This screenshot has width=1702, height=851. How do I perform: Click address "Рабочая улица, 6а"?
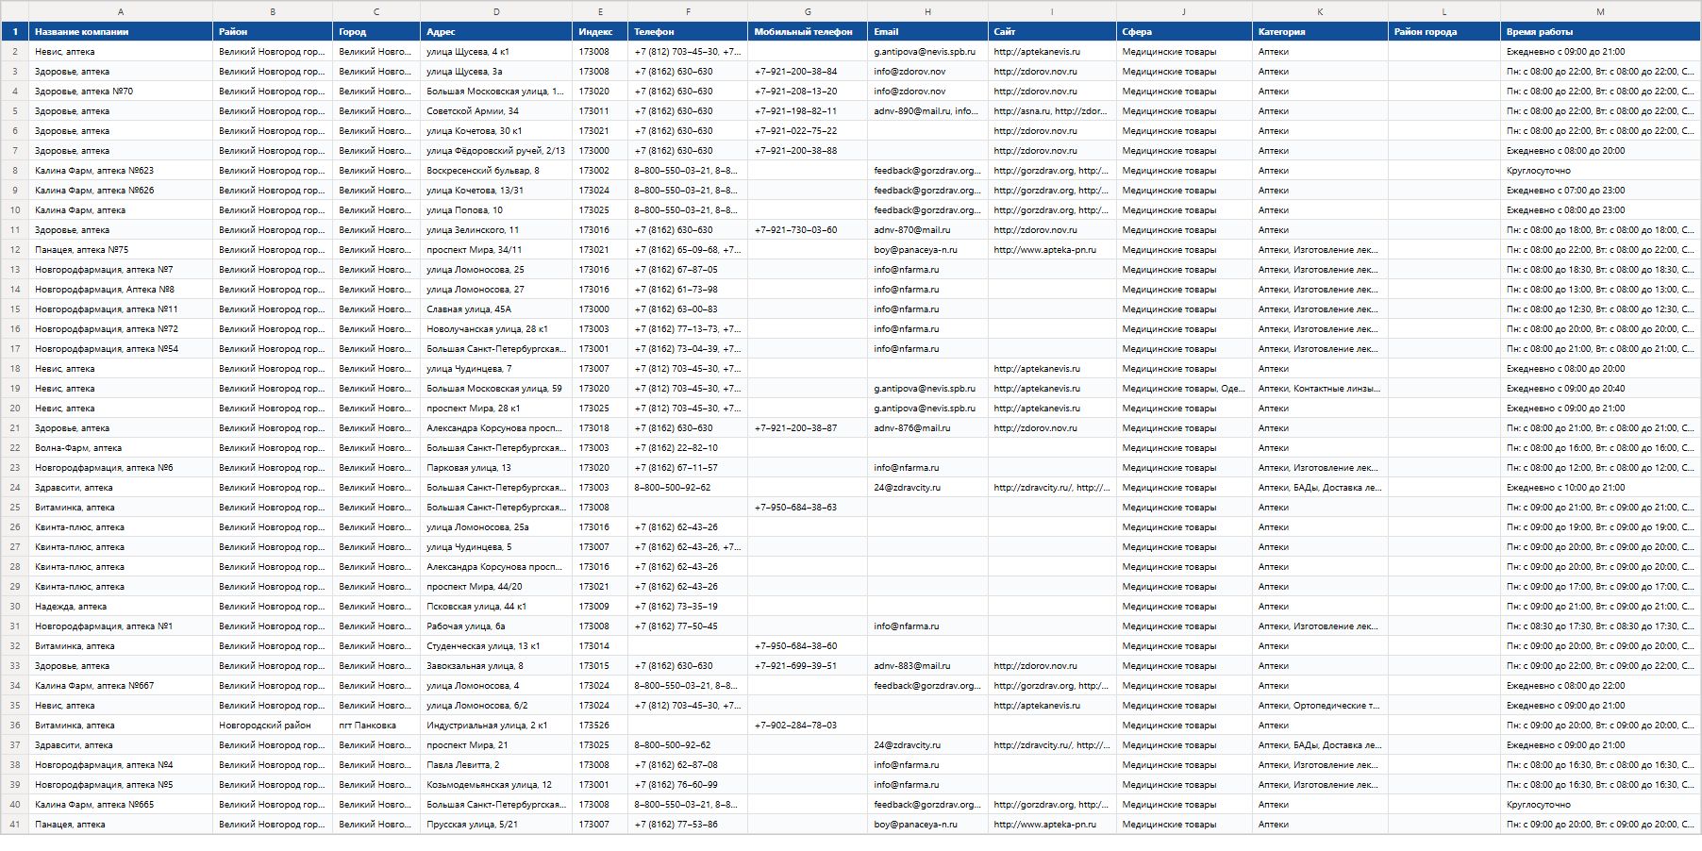(496, 626)
